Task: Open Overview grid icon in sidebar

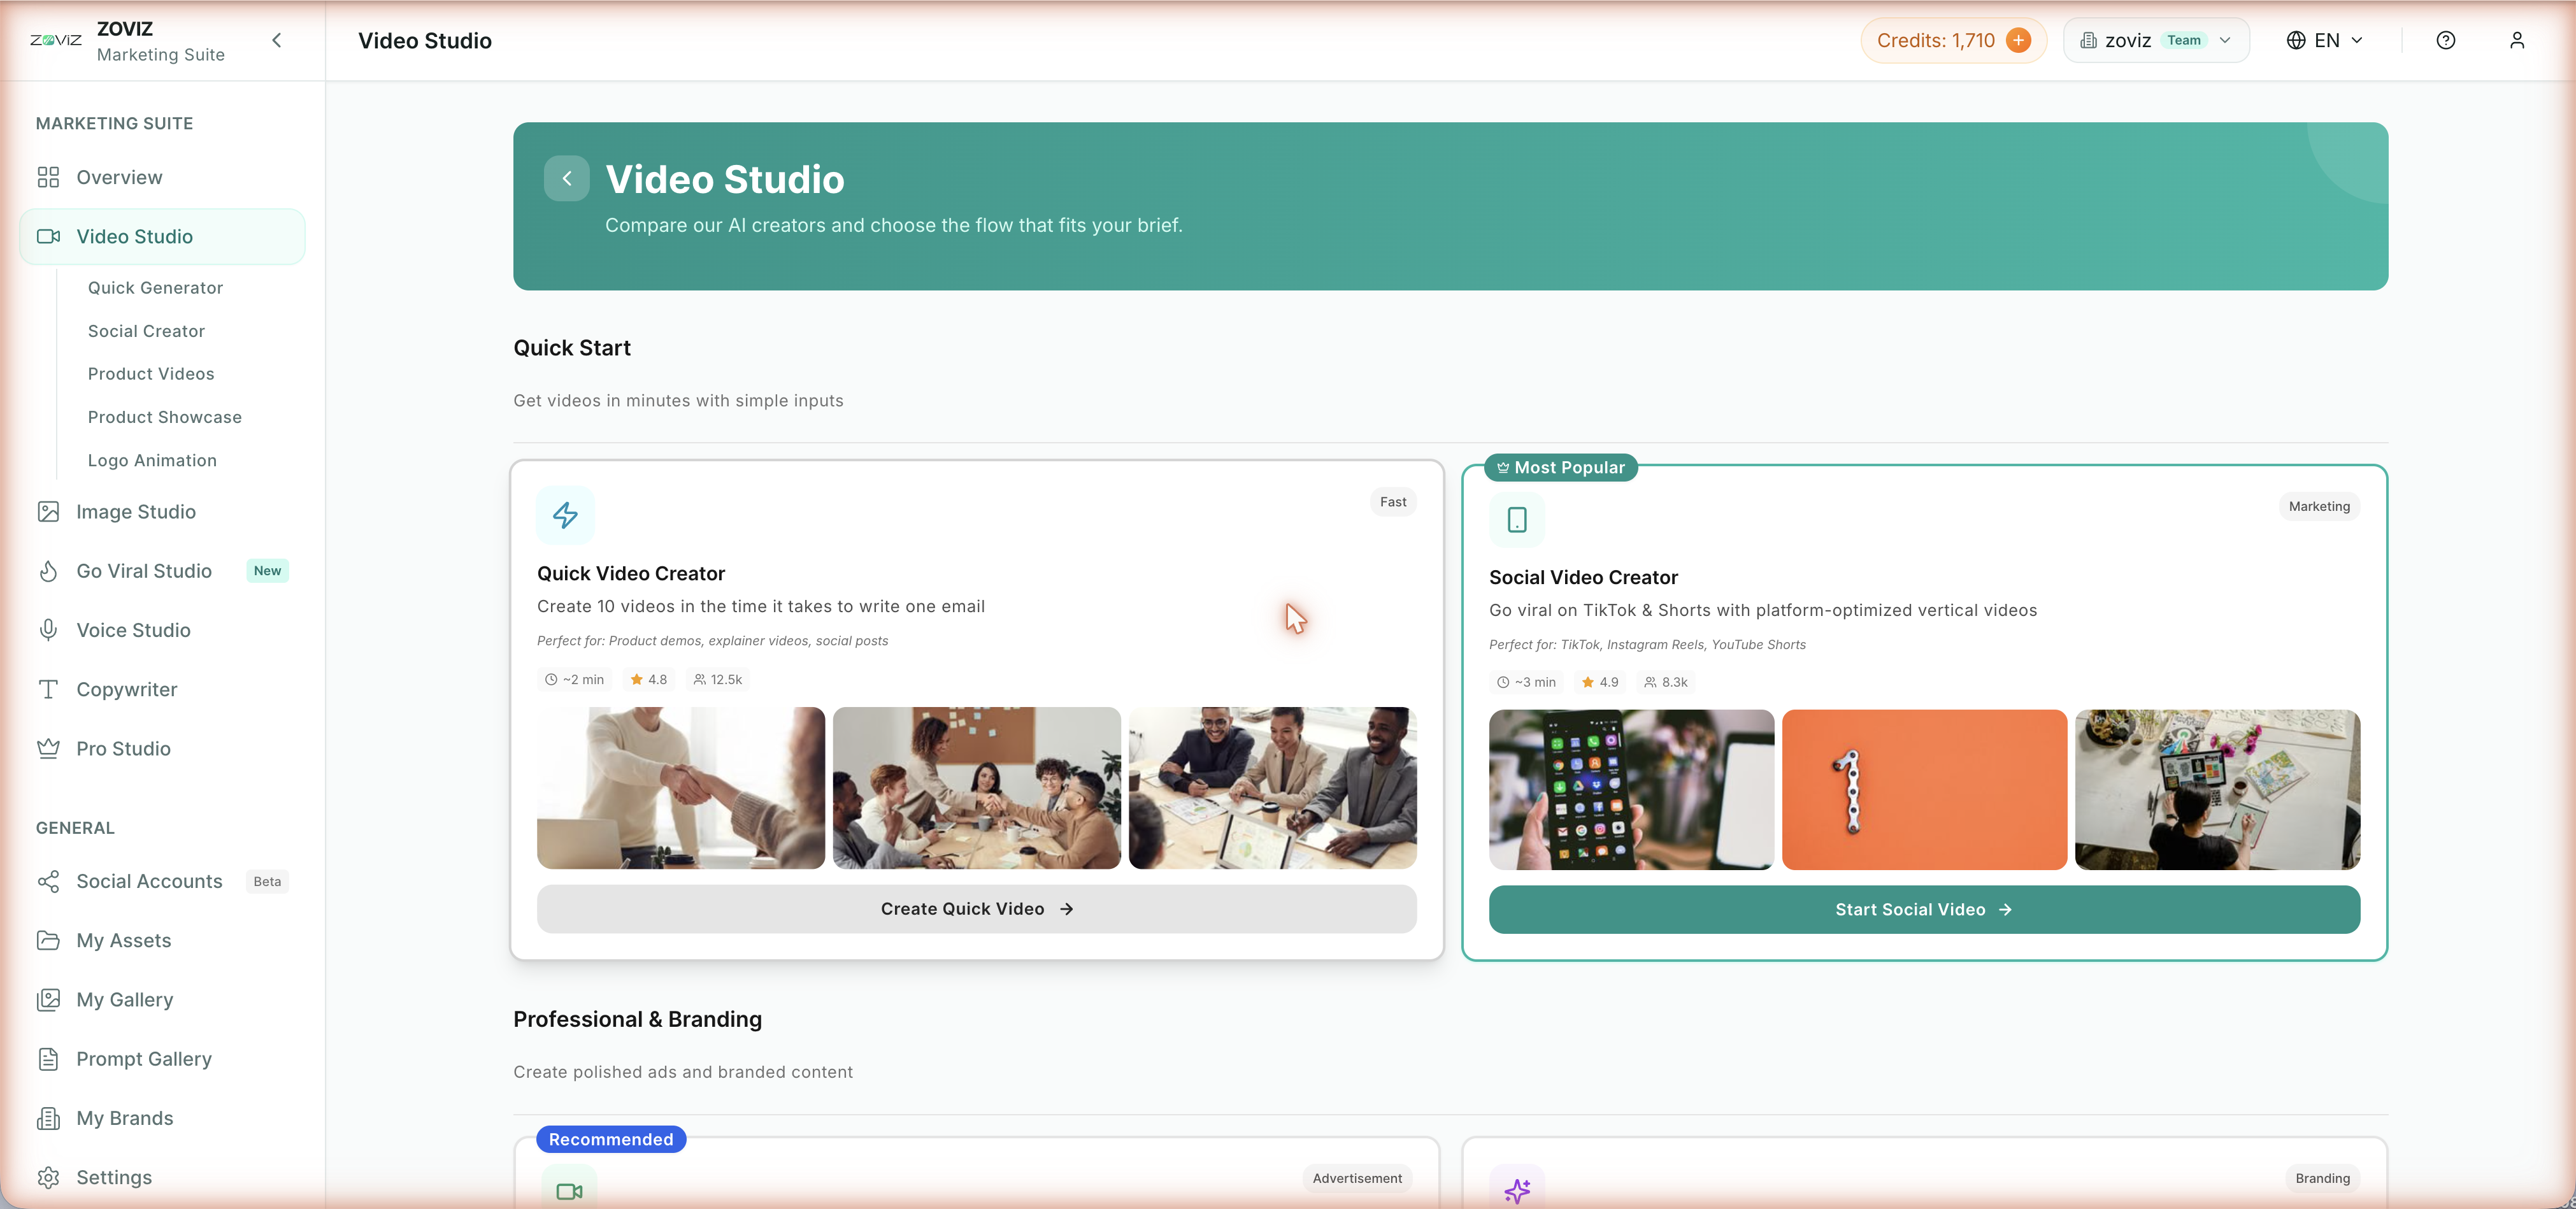Action: (48, 177)
